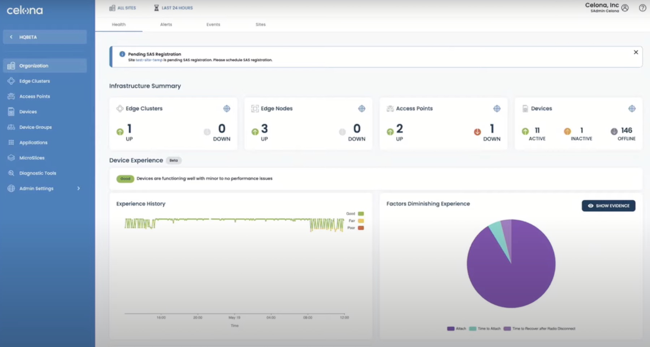Click the Access Points card title
650x347 pixels.
click(x=414, y=109)
